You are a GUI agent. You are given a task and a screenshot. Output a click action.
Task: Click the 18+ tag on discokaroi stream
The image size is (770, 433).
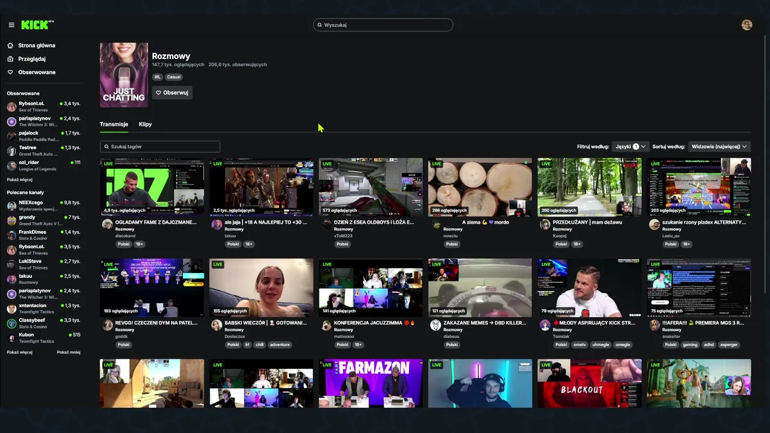[x=139, y=244]
